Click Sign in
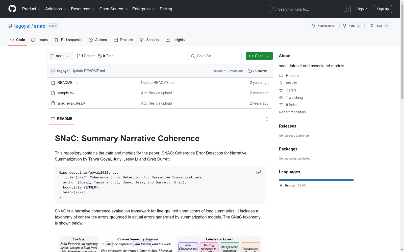The width and height of the screenshot is (404, 252). pyautogui.click(x=362, y=9)
